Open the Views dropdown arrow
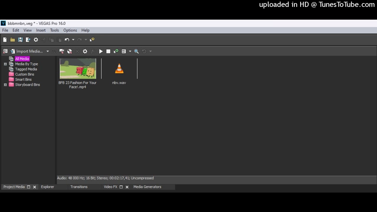 130,51
